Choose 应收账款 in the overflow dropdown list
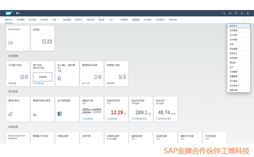The width and height of the screenshot is (254, 157). click(x=238, y=40)
